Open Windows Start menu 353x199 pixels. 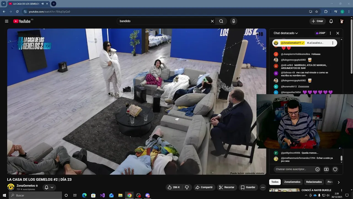pos(4,195)
